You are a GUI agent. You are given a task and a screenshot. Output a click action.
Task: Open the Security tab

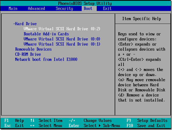[x=64, y=9]
